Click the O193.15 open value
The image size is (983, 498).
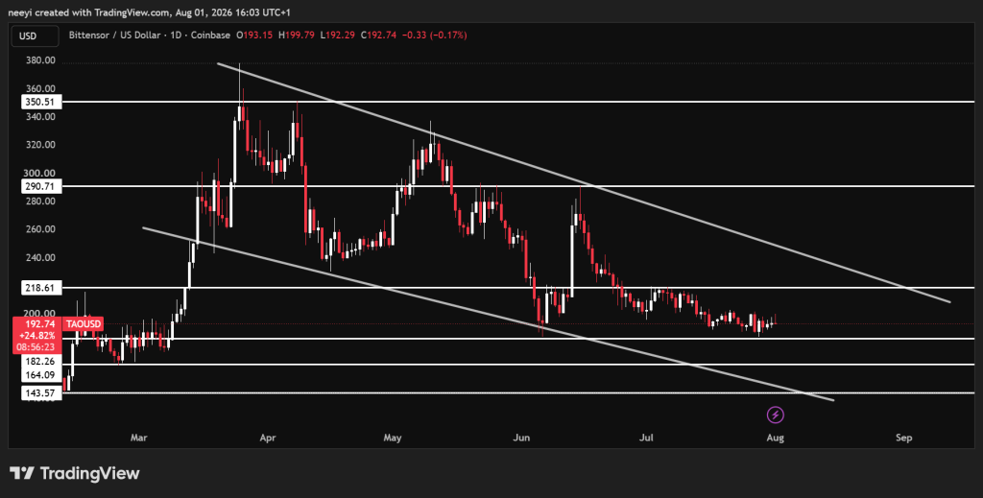253,36
